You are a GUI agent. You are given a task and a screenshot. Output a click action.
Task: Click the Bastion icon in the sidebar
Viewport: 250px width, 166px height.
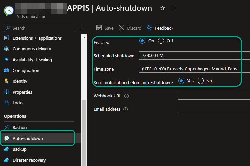click(6, 127)
